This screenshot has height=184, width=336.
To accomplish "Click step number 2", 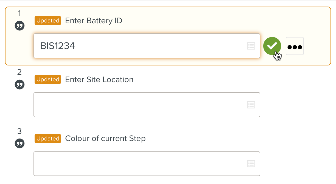I will pyautogui.click(x=19, y=72).
